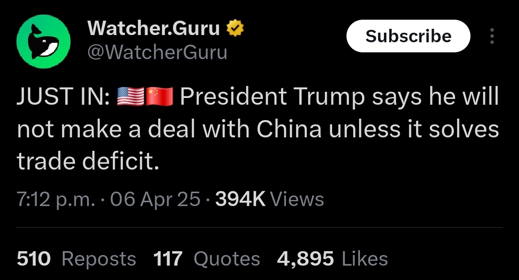Click the United States flag emoji

tap(131, 97)
